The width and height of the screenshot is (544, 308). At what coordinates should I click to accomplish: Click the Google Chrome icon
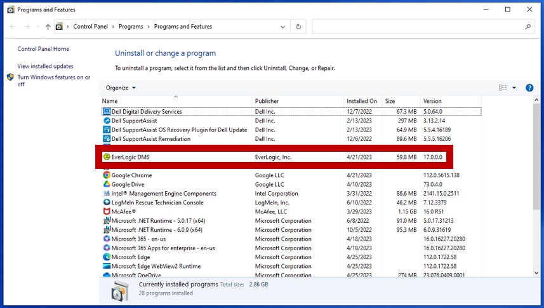pos(107,175)
